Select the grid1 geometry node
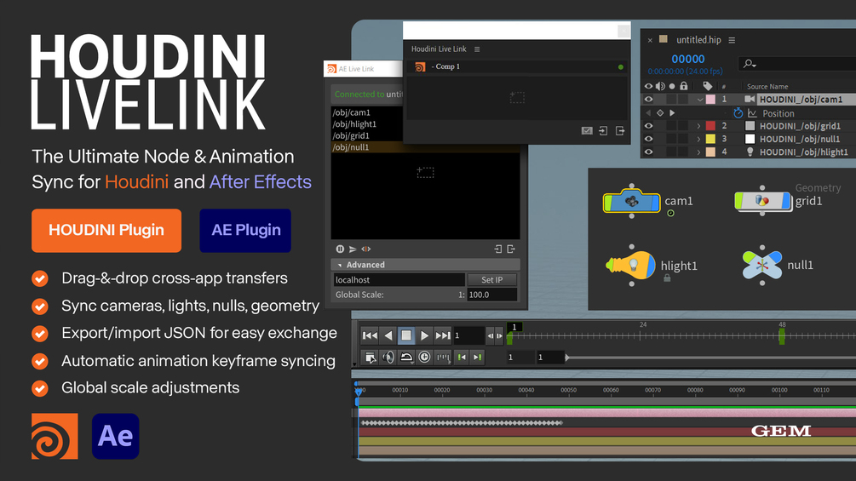This screenshot has height=481, width=856. pyautogui.click(x=762, y=201)
